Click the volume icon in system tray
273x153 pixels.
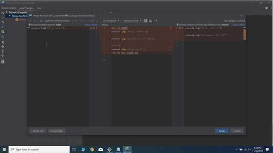249,149
